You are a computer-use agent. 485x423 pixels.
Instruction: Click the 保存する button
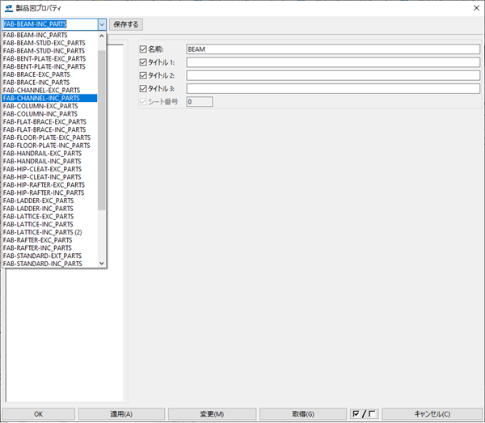[126, 24]
